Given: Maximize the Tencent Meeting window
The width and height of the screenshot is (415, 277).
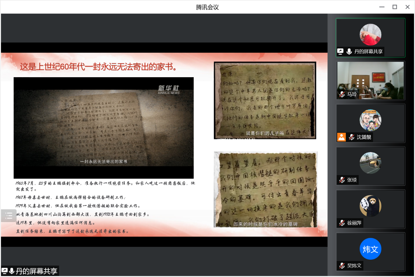Looking at the screenshot, I should point(395,7).
